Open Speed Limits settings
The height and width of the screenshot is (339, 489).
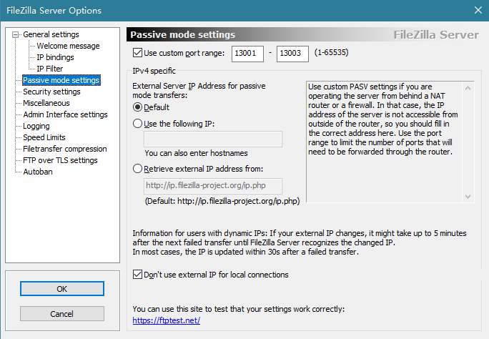click(x=44, y=137)
